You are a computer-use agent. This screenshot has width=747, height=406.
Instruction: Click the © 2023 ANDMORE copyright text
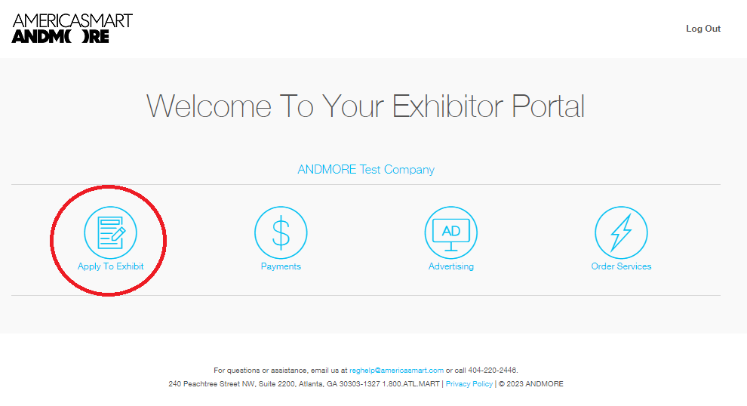coord(530,383)
